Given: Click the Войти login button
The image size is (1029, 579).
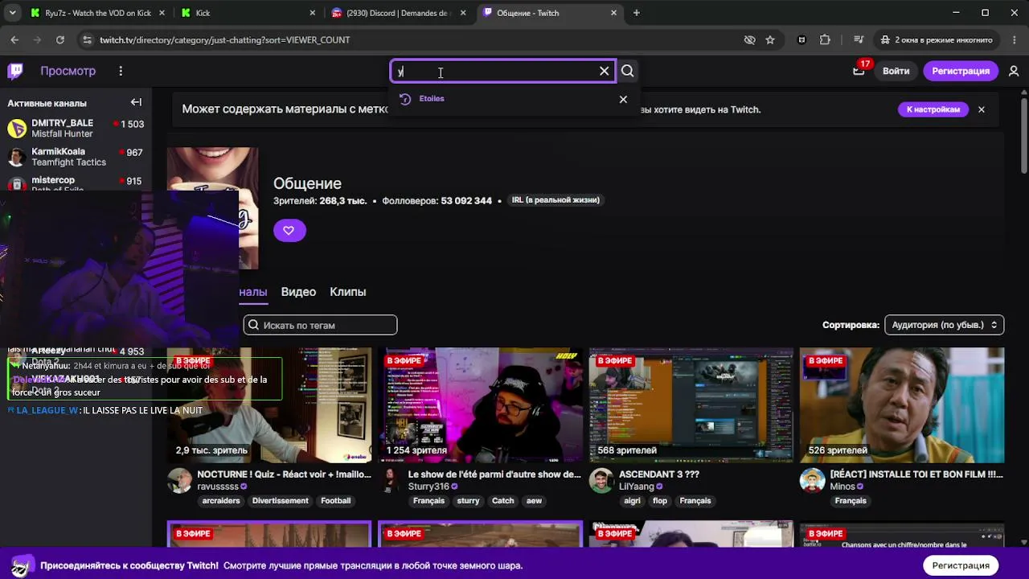Looking at the screenshot, I should click(896, 71).
